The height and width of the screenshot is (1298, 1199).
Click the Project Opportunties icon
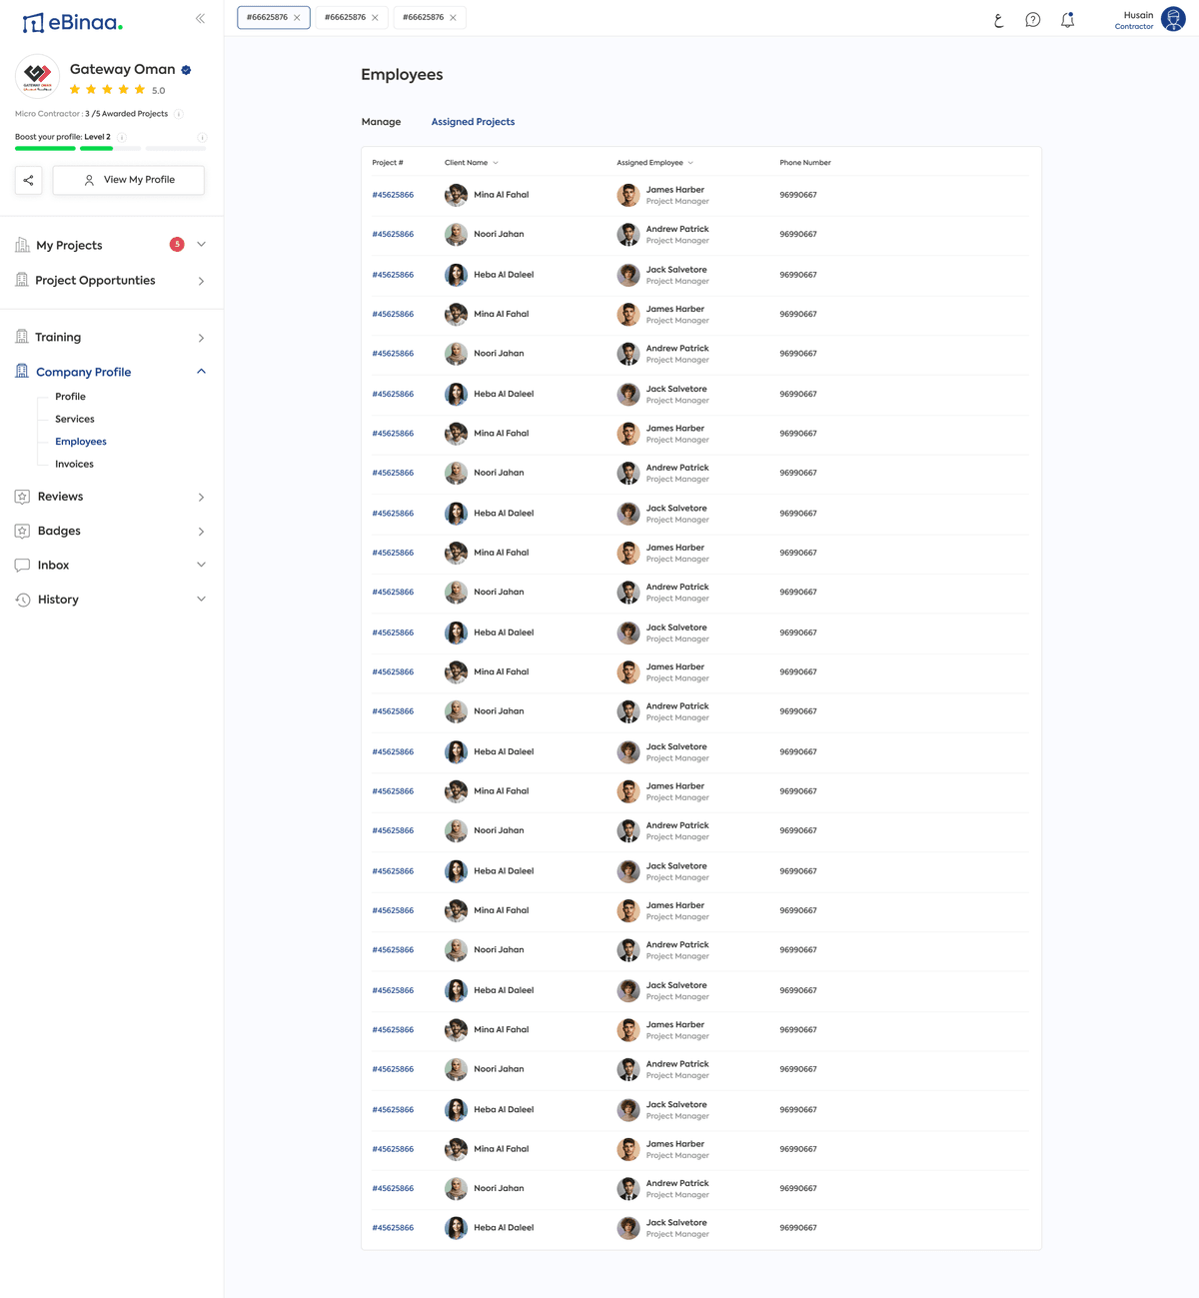[x=22, y=280]
